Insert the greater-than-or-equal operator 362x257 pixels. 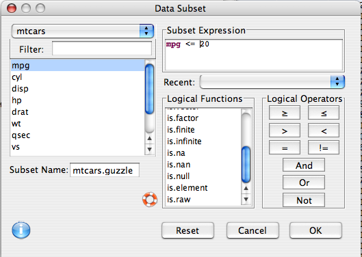coord(285,113)
